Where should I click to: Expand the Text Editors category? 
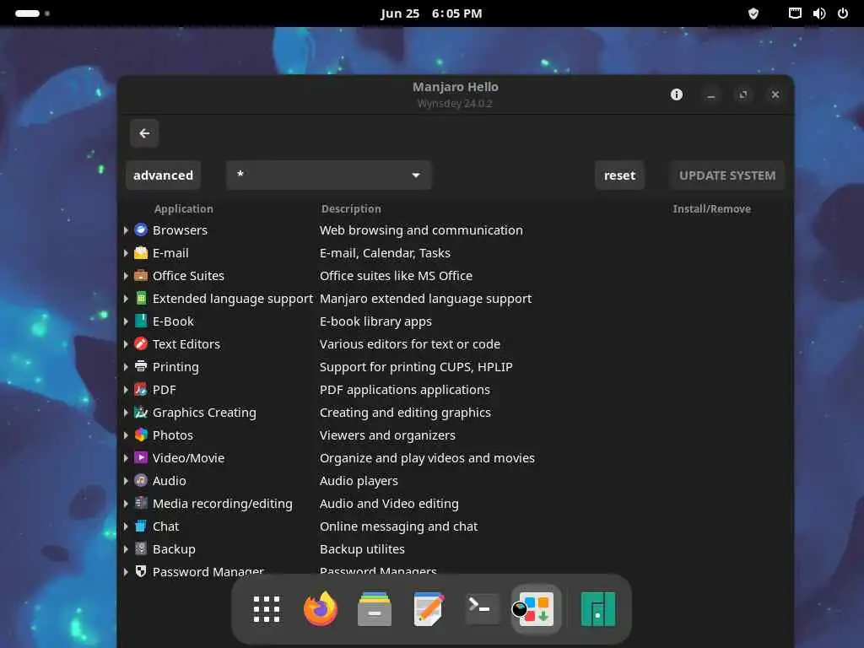pos(126,344)
